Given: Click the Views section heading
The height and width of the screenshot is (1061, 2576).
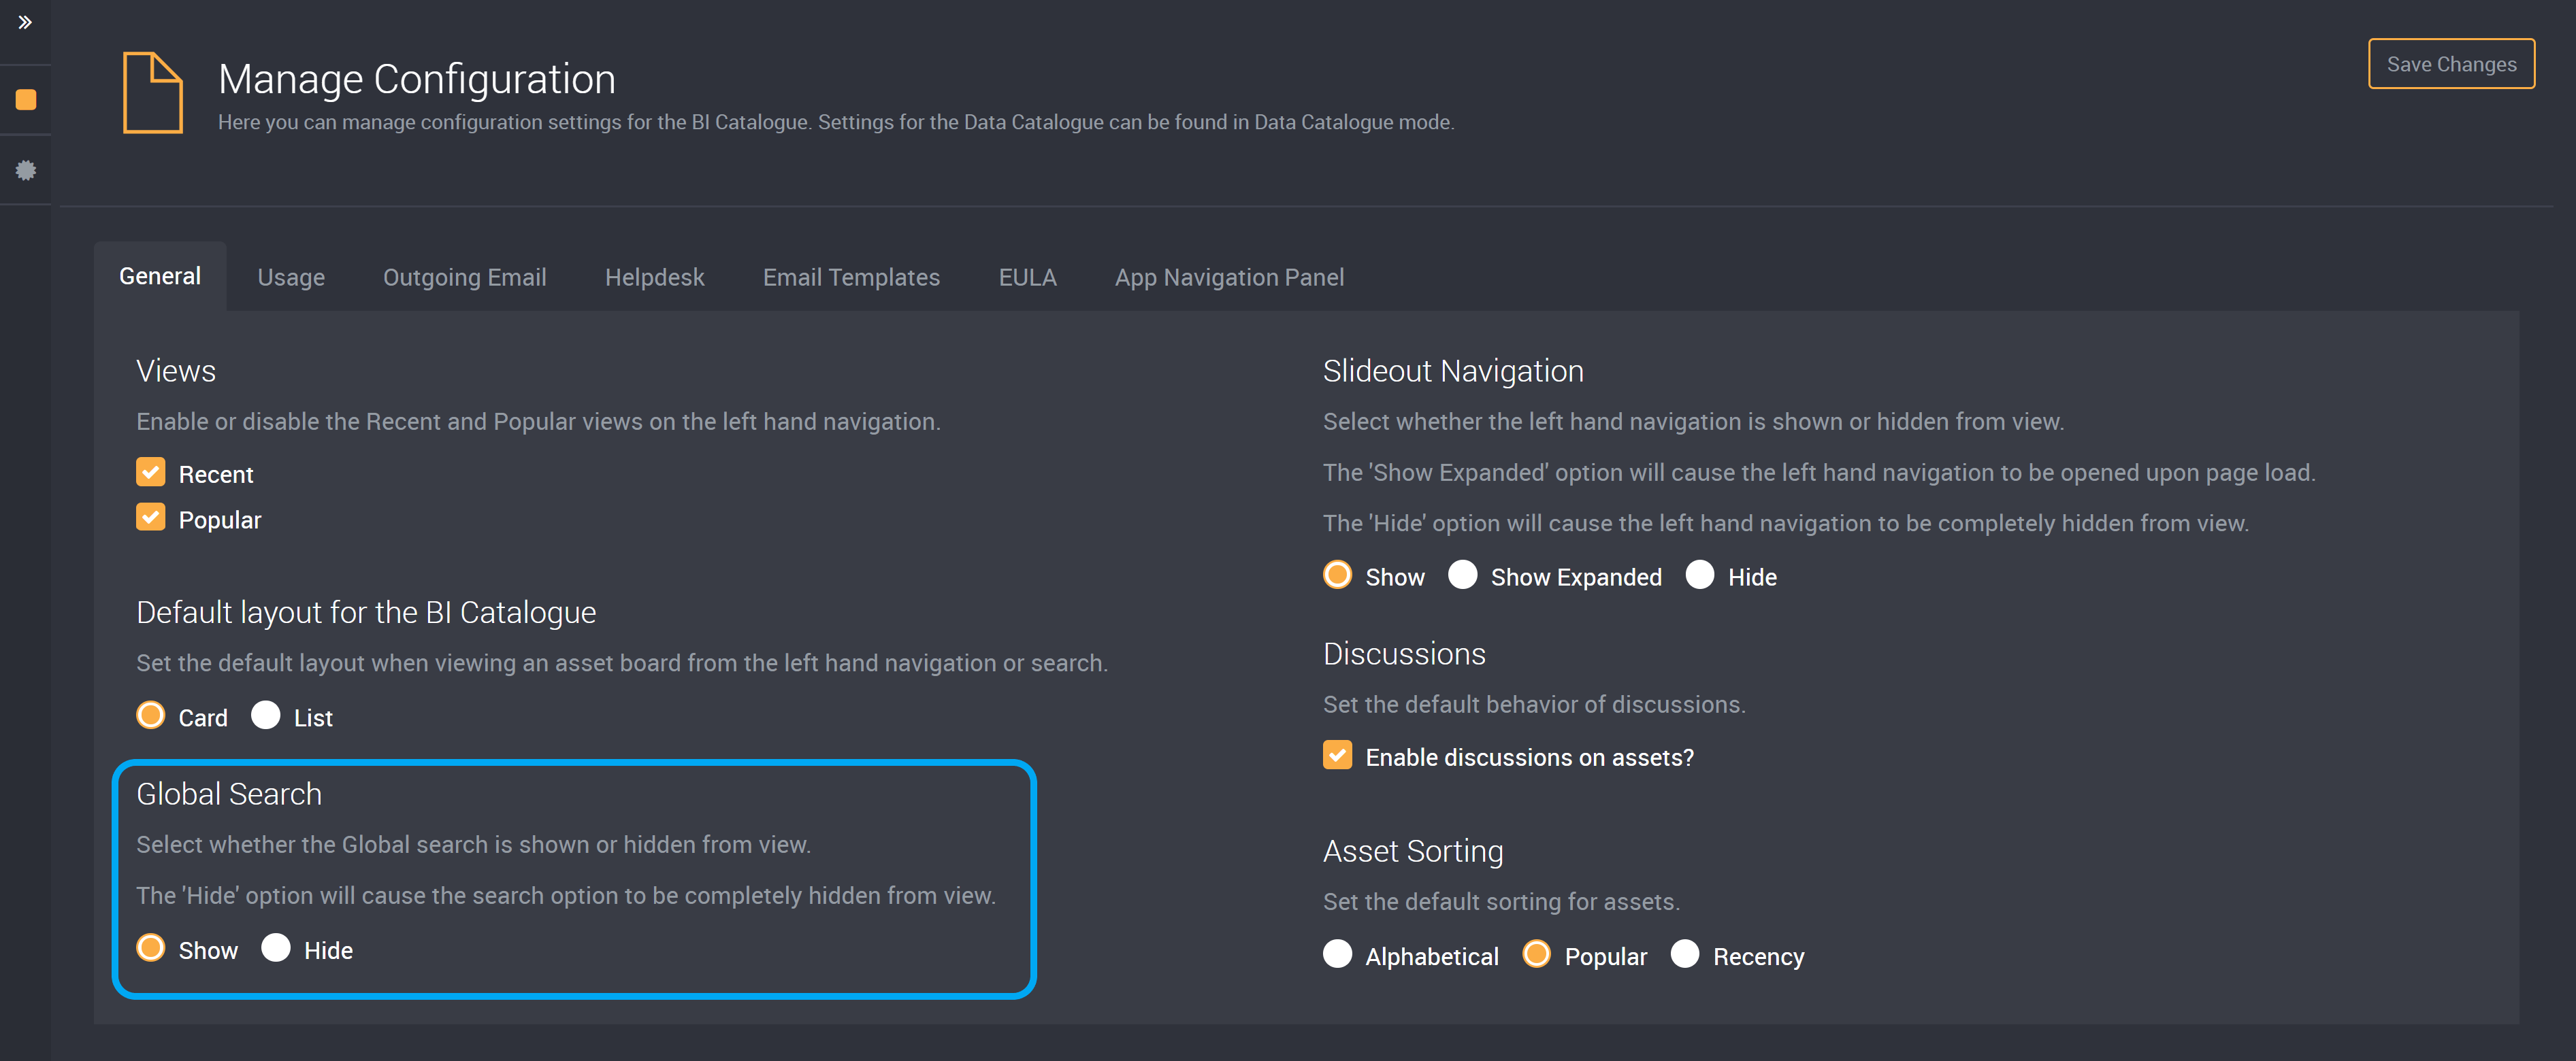Looking at the screenshot, I should tap(176, 371).
